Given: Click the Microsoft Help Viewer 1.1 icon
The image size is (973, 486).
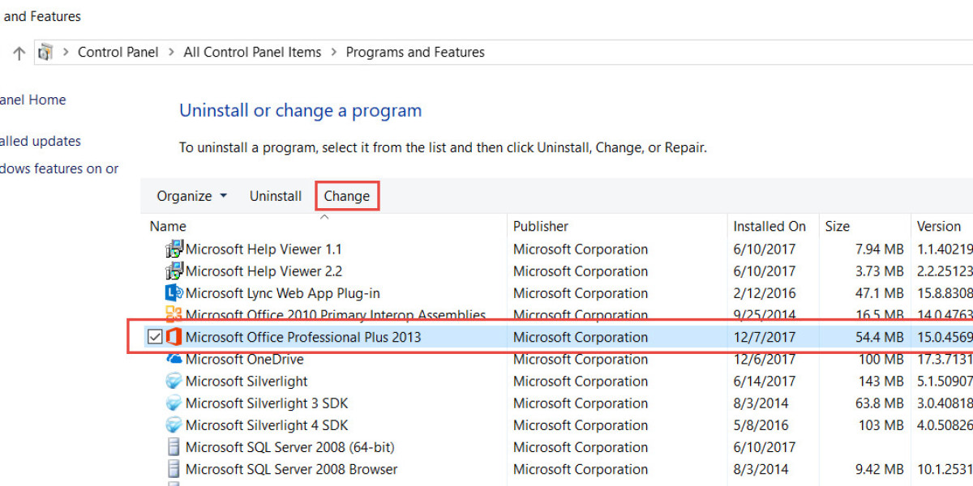Looking at the screenshot, I should (174, 249).
